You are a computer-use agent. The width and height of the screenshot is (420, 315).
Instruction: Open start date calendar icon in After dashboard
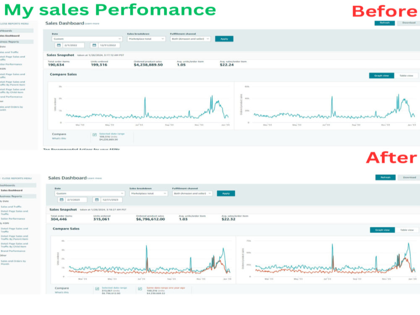[61, 200]
